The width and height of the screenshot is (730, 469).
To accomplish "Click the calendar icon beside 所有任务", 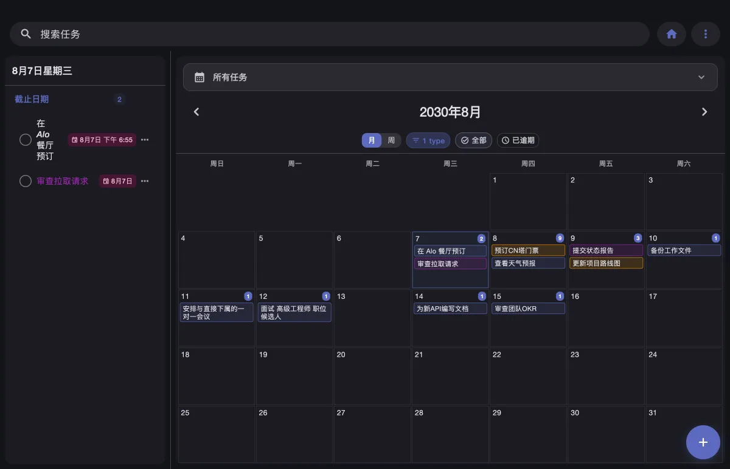I will pyautogui.click(x=199, y=77).
